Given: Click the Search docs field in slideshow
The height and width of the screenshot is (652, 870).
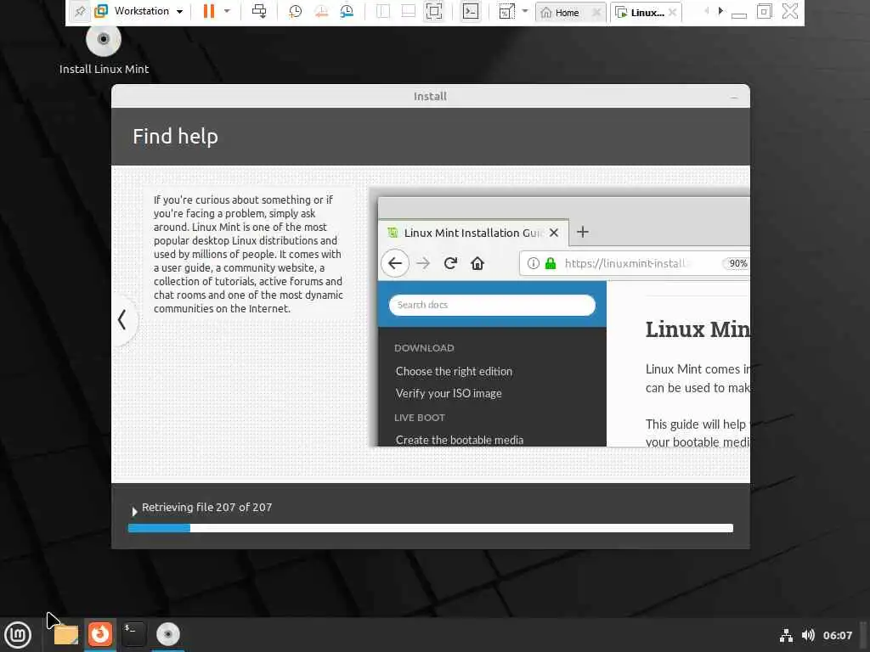Looking at the screenshot, I should (492, 305).
